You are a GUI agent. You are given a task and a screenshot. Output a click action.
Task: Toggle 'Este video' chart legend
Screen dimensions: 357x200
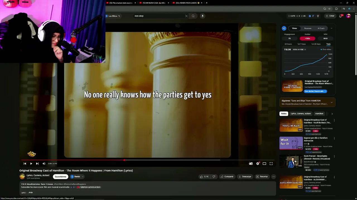click(x=326, y=49)
